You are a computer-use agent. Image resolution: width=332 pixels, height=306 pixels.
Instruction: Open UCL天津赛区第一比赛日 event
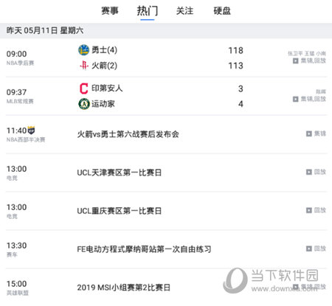click(120, 173)
